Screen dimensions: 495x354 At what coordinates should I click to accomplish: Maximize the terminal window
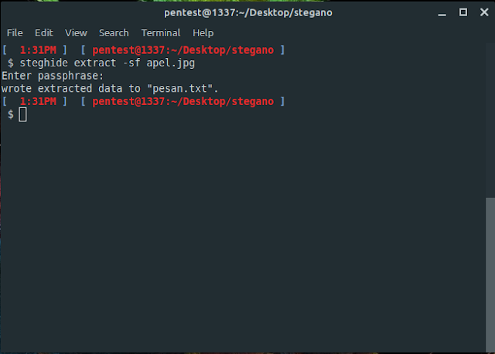coord(463,12)
